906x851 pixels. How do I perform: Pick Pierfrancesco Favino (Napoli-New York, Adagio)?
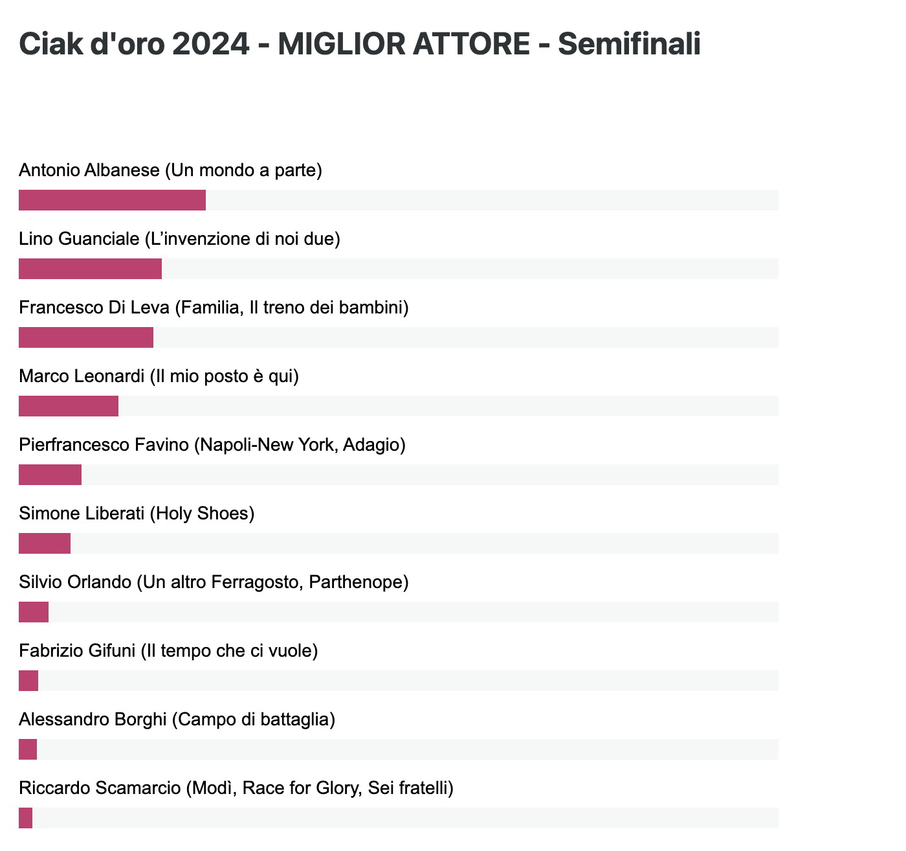point(212,445)
